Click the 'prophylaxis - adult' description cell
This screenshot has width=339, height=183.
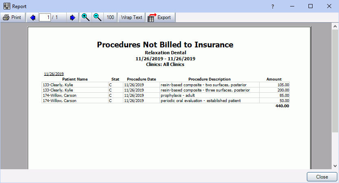[210, 95]
